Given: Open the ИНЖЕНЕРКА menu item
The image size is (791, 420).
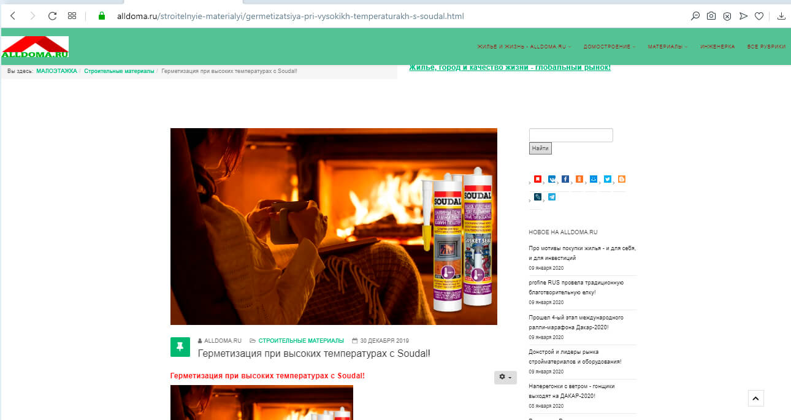Looking at the screenshot, I should (x=717, y=47).
